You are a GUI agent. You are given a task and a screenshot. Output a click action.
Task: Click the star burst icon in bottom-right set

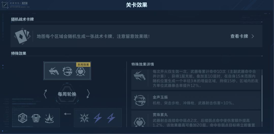click(84, 118)
